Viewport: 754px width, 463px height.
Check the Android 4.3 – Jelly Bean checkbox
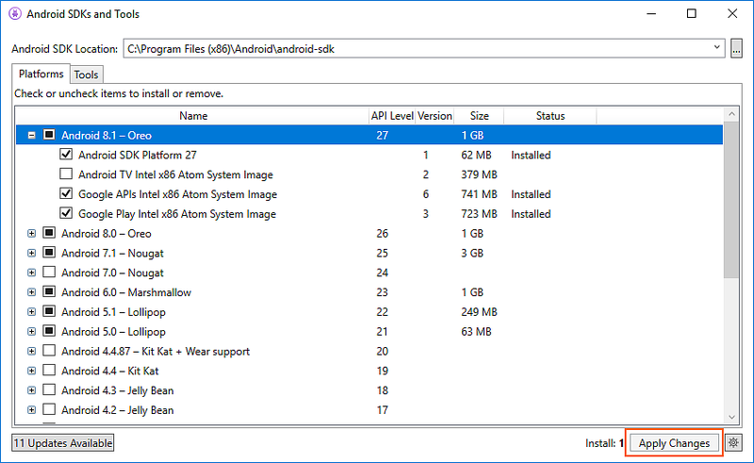[x=49, y=390]
